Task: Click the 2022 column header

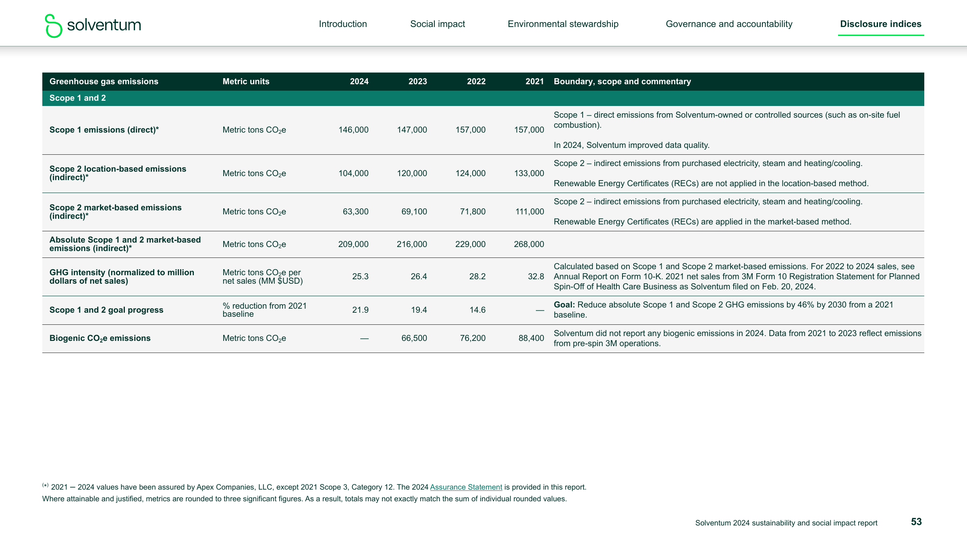Action: coord(476,81)
